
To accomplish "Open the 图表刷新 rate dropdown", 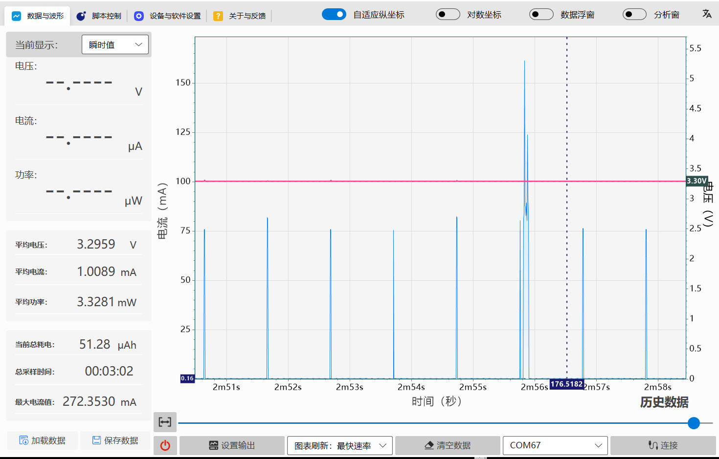I will click(x=339, y=445).
